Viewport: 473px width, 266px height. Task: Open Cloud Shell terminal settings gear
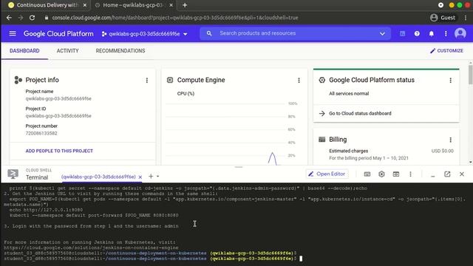381,174
